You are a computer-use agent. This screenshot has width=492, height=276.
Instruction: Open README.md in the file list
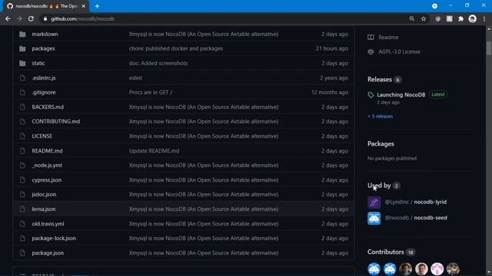point(47,151)
